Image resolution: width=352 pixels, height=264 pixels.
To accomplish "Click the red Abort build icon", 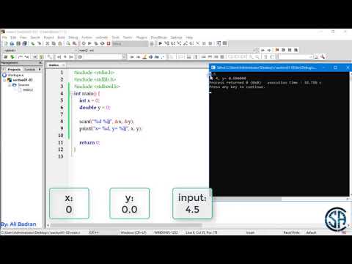I will click(x=109, y=43).
